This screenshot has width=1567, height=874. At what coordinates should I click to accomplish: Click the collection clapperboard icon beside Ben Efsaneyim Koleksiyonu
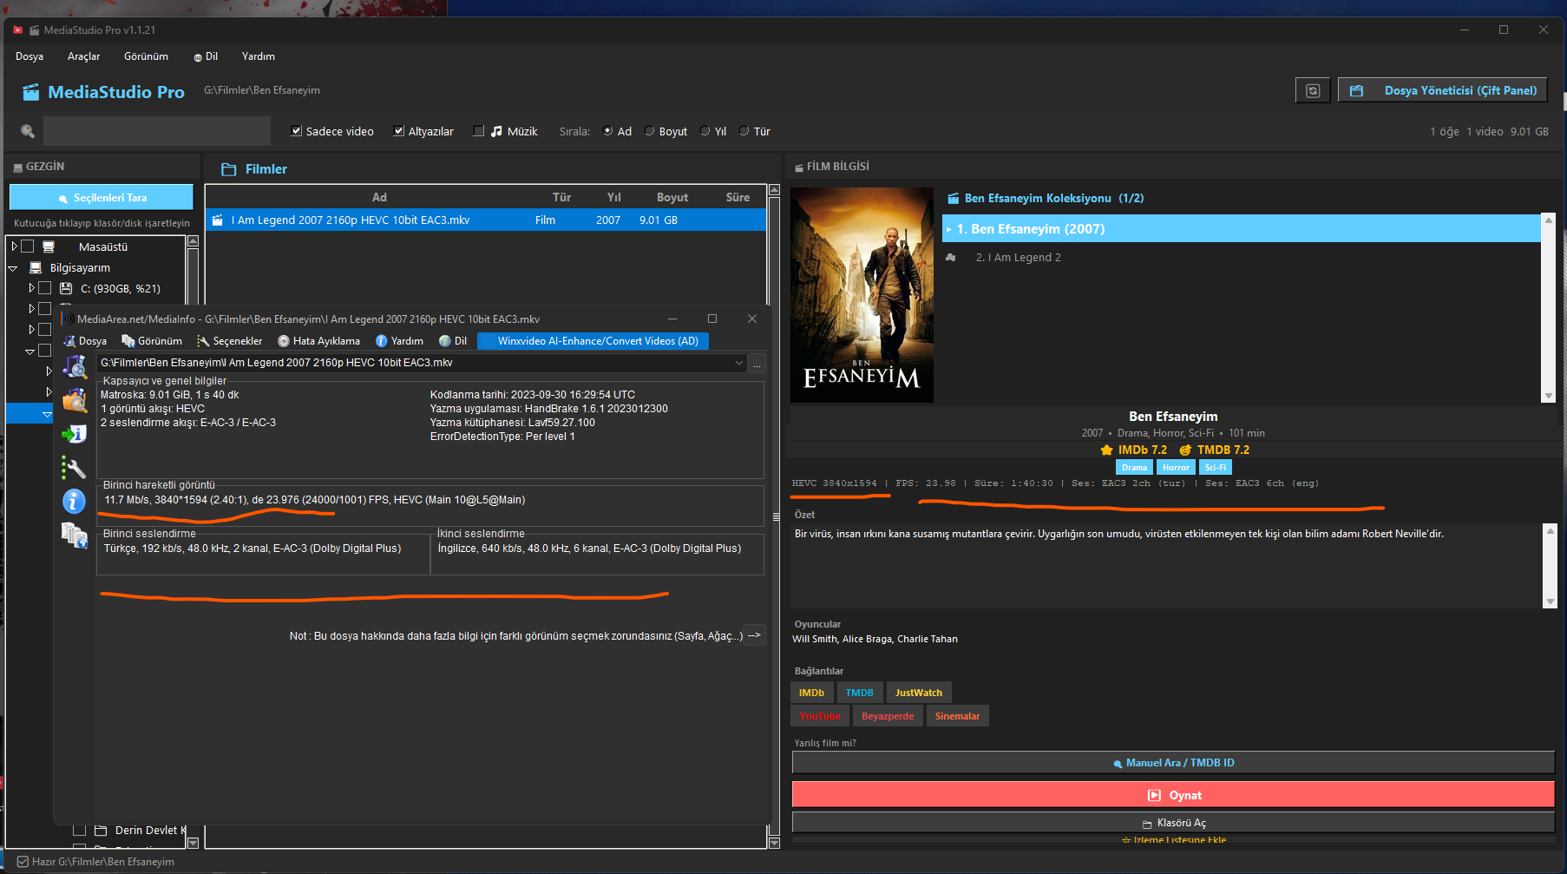[x=953, y=199]
